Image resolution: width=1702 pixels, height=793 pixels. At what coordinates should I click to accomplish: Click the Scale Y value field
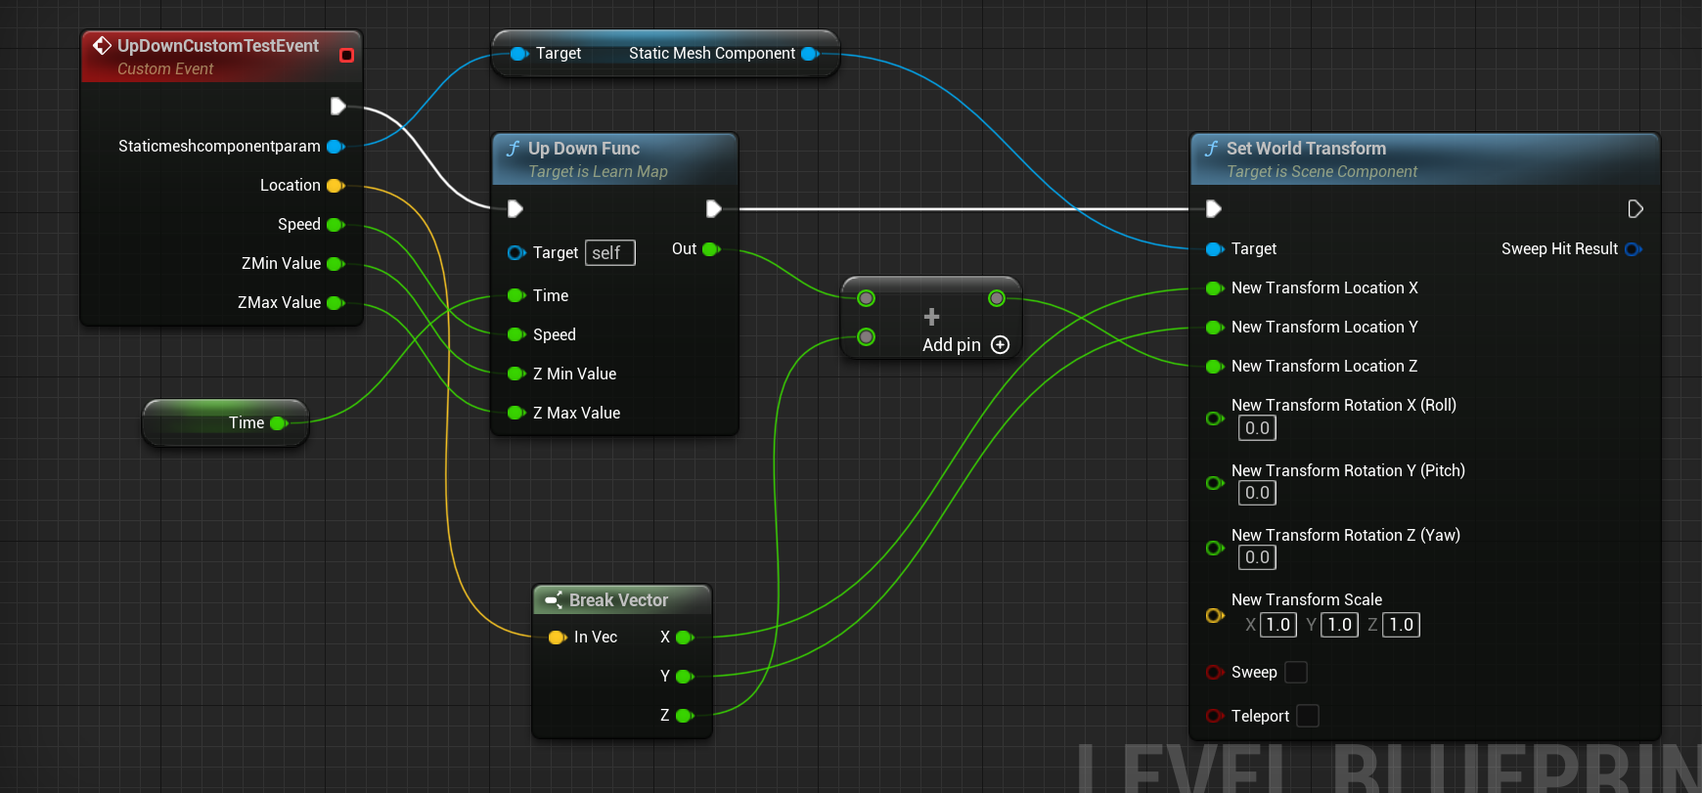[1340, 625]
